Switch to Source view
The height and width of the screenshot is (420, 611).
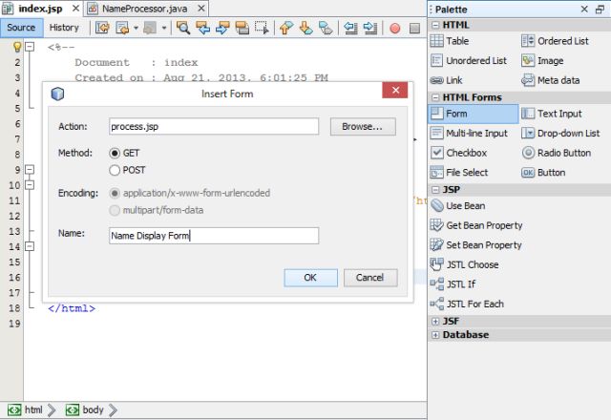pos(21,28)
